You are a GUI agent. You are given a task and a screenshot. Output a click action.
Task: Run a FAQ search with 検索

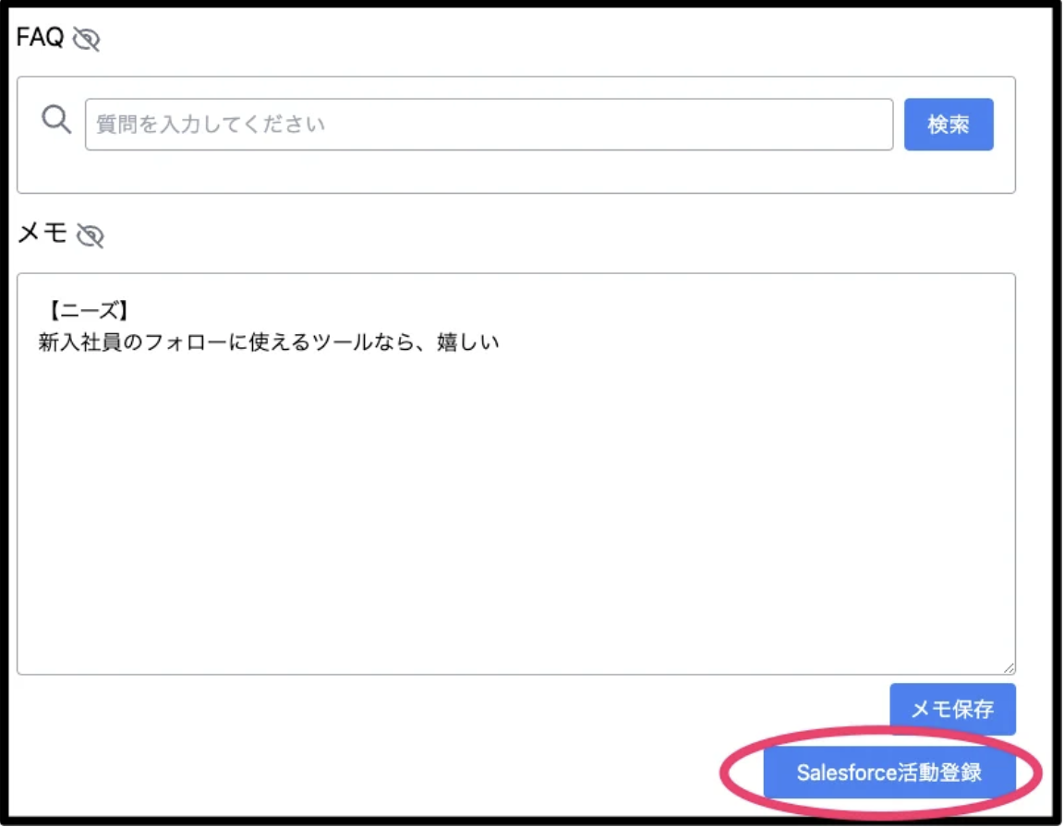(949, 124)
